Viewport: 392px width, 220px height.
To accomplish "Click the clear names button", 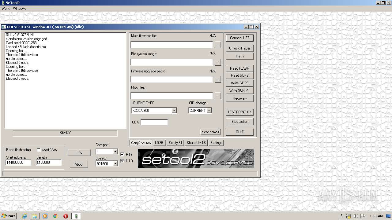I will click(x=210, y=132).
